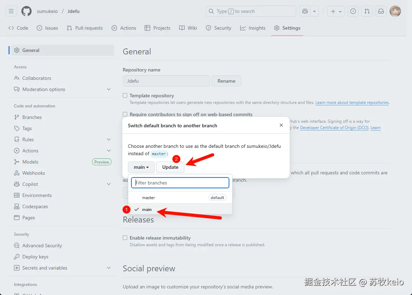Expand the Rules sidebar section
The image size is (412, 295).
[62, 139]
